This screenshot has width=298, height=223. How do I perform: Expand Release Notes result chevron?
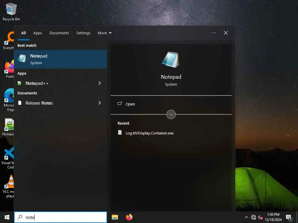pos(100,103)
